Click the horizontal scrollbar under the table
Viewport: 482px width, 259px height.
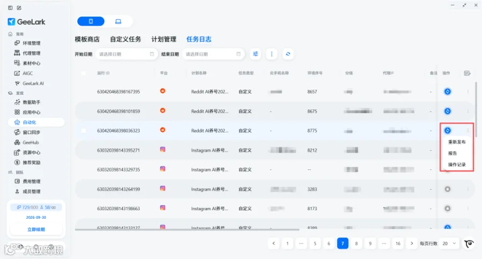(x=187, y=230)
